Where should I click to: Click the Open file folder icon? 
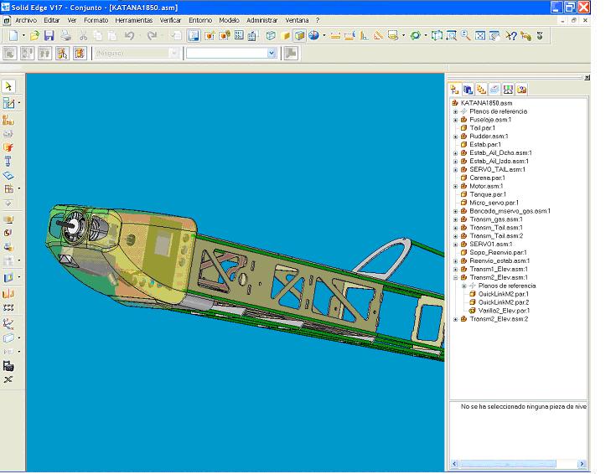(x=34, y=36)
